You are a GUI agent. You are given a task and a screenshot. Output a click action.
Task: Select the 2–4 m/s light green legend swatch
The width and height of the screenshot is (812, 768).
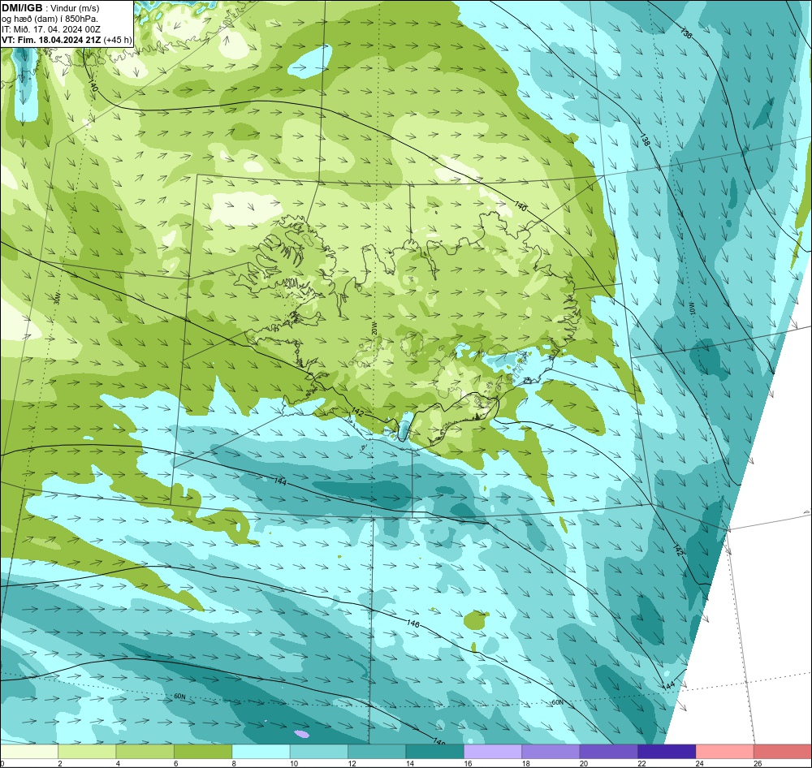tap(87, 752)
